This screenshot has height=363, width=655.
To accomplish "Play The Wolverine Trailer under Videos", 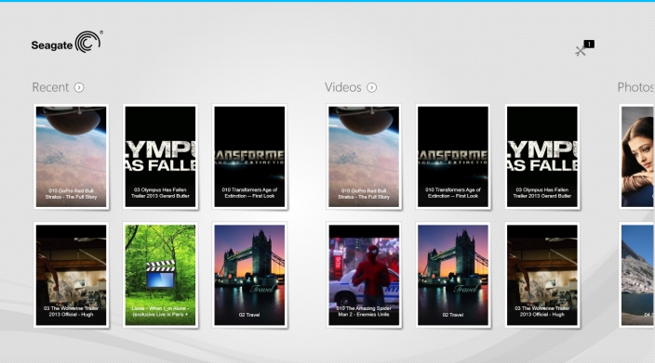I will click(x=542, y=275).
